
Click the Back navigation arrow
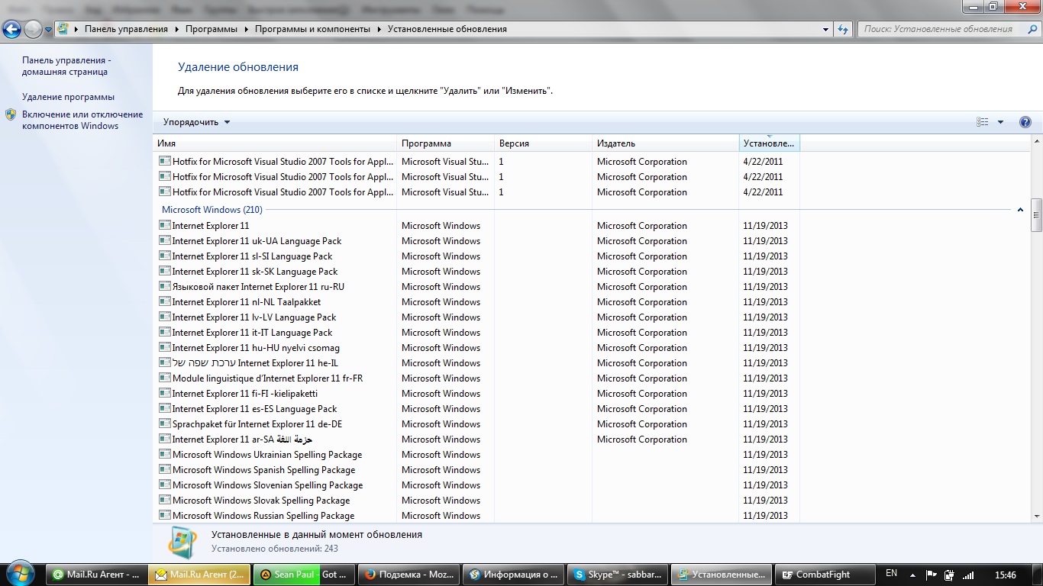click(12, 30)
